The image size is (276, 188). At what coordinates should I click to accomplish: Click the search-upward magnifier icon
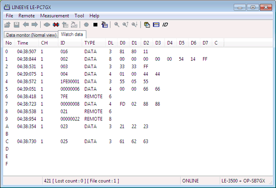point(125,25)
